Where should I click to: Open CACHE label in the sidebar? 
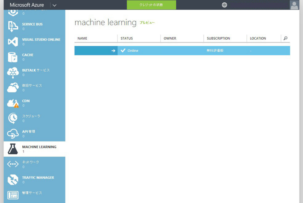point(28,55)
